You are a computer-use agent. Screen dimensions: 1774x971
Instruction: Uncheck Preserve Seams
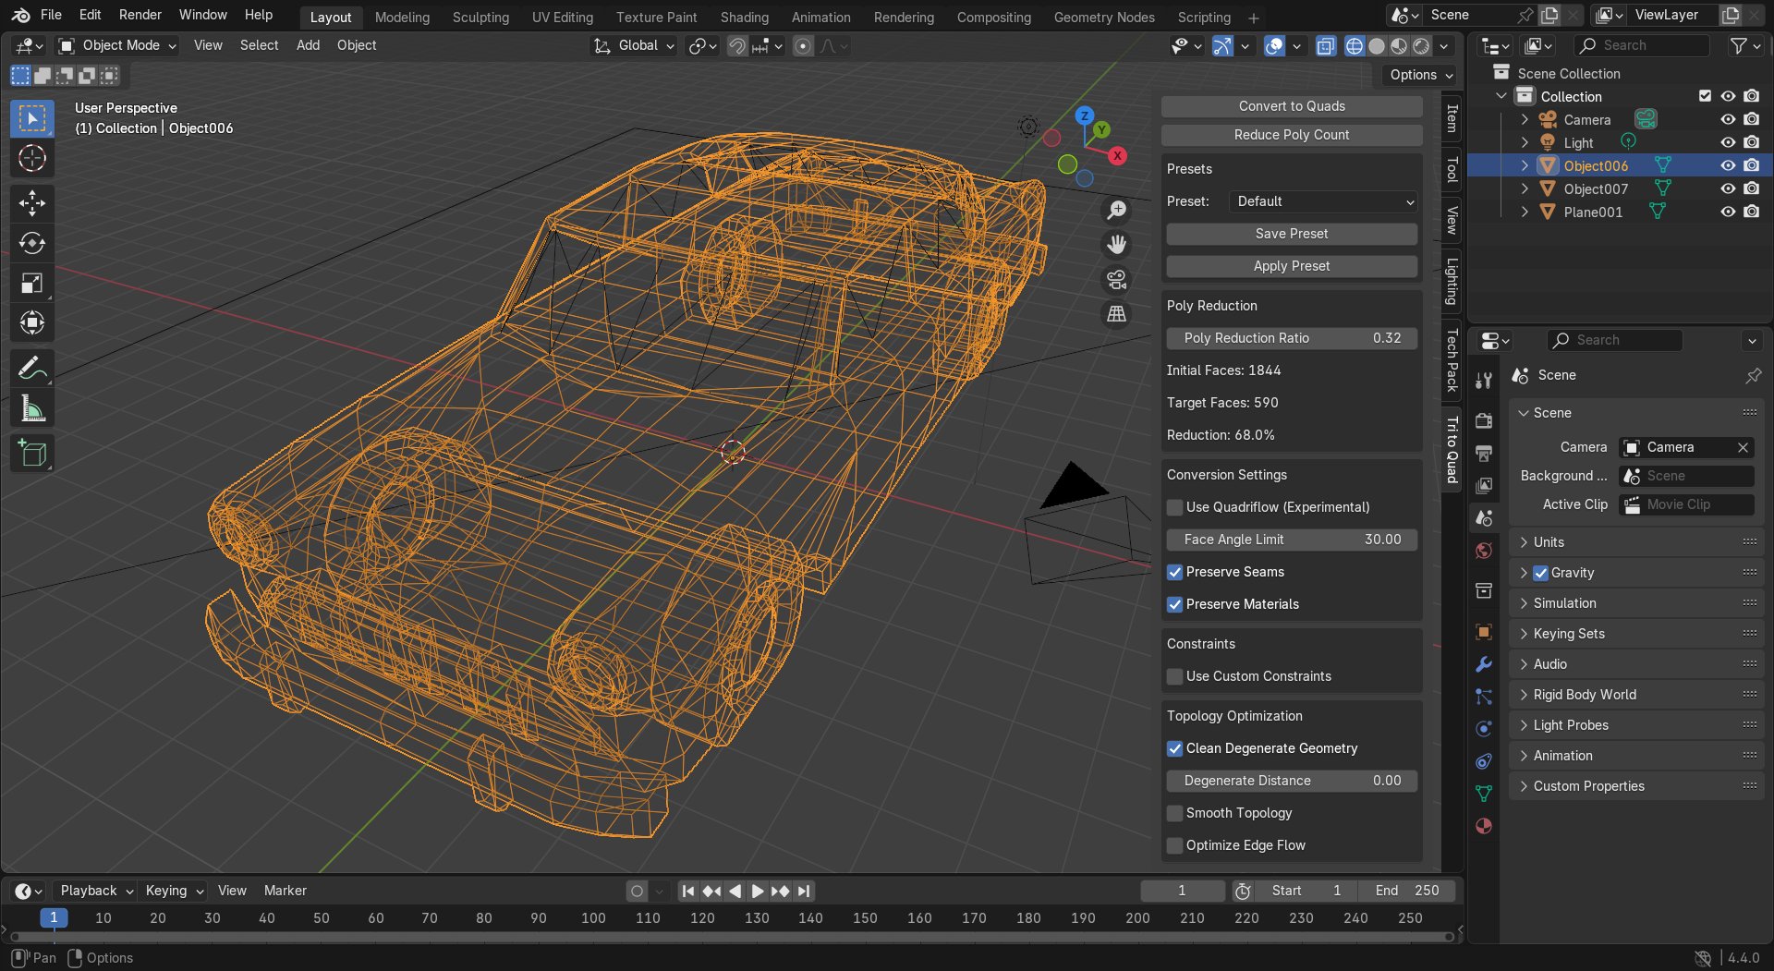(x=1174, y=572)
